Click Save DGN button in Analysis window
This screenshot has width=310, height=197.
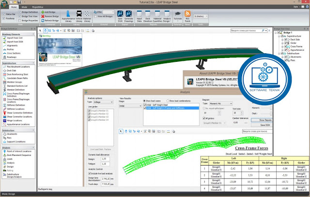pyautogui.click(x=262, y=125)
